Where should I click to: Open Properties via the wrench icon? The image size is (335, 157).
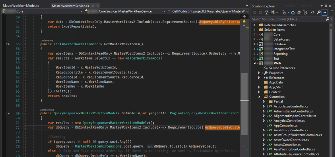[x=318, y=13]
